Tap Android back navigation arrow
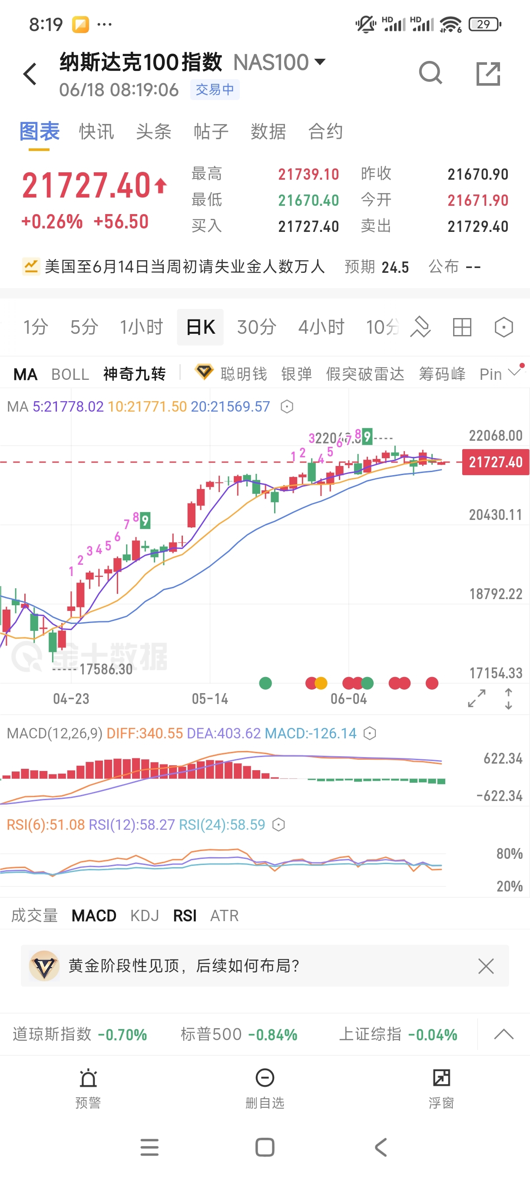The image size is (530, 1180). (x=381, y=1147)
